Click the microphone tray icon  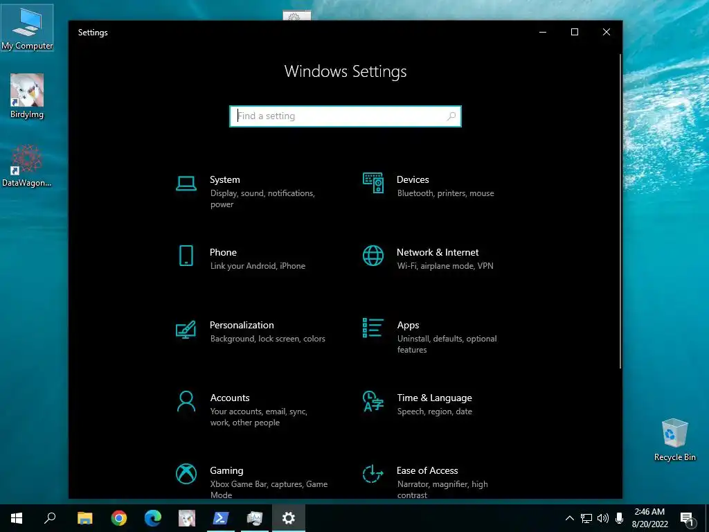pyautogui.click(x=620, y=518)
